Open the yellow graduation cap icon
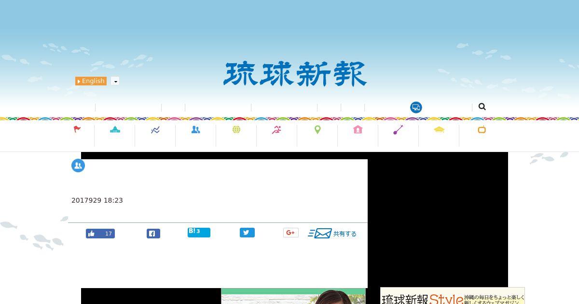 pyautogui.click(x=439, y=129)
